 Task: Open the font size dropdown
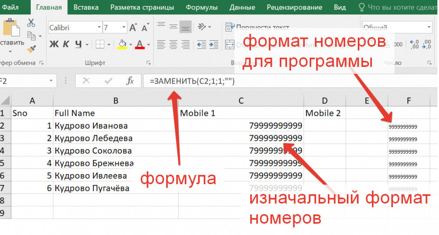pos(123,28)
